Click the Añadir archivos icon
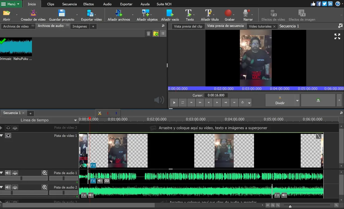The height and width of the screenshot is (209, 344). coord(119,13)
